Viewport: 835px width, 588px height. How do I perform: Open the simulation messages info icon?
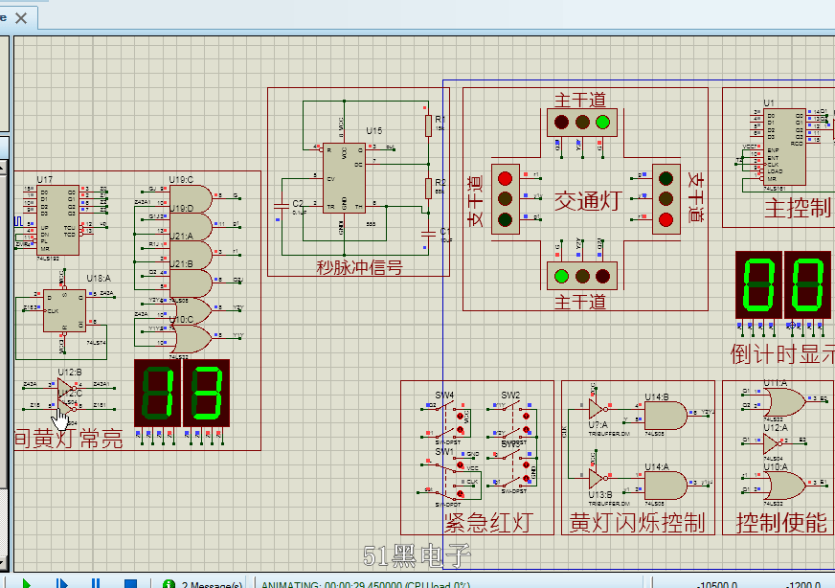(169, 584)
